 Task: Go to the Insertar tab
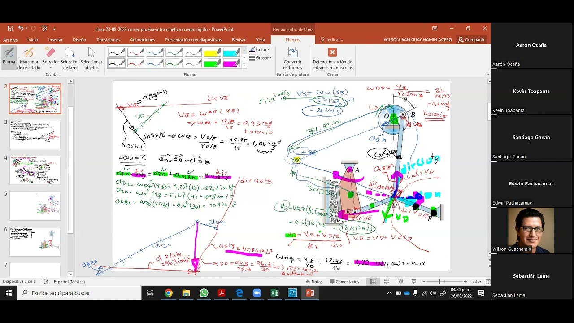click(56, 40)
